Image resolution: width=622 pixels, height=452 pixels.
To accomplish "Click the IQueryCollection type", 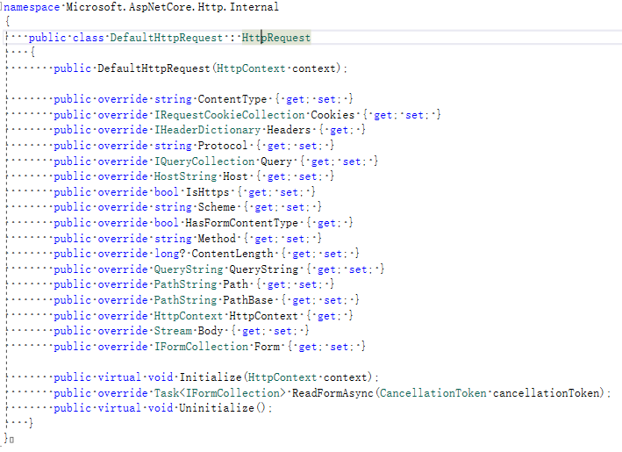I will [x=204, y=161].
